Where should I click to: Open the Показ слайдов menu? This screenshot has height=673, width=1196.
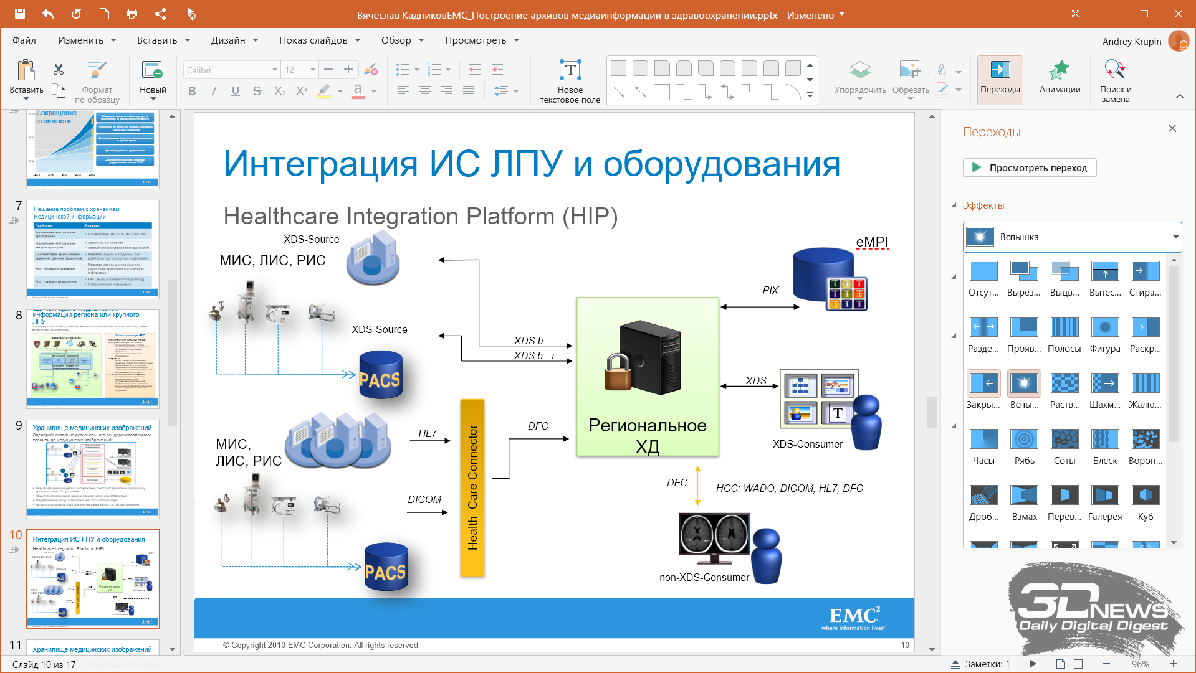[320, 40]
